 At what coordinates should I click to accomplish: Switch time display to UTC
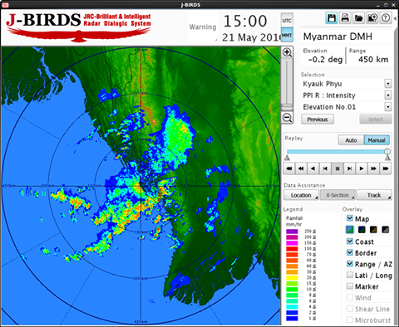[x=287, y=21]
